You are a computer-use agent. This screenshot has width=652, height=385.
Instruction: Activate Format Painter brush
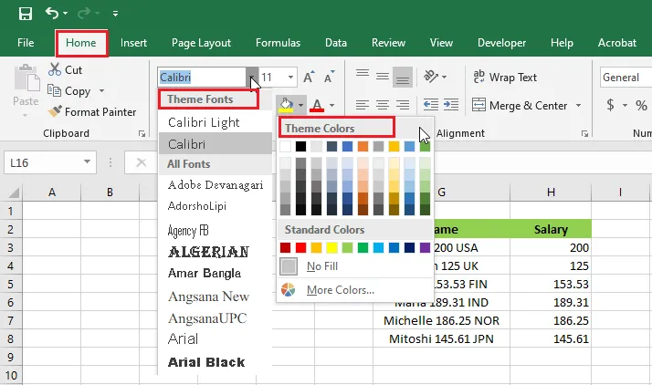(91, 111)
